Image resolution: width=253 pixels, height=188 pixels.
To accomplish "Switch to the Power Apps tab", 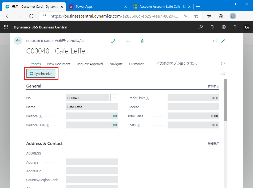I will coord(97,7).
